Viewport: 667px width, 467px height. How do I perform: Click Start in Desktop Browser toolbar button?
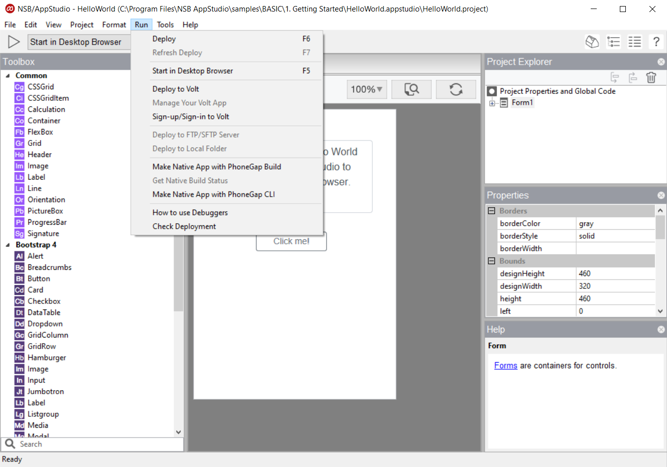coord(79,42)
